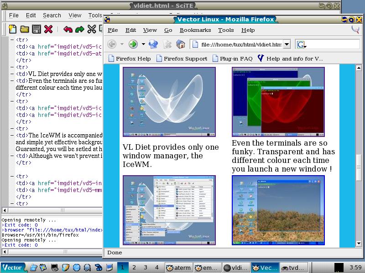Screen dimensions: 365x273
Task: Click the red terminals screenshot thumbnail
Action: [278, 102]
